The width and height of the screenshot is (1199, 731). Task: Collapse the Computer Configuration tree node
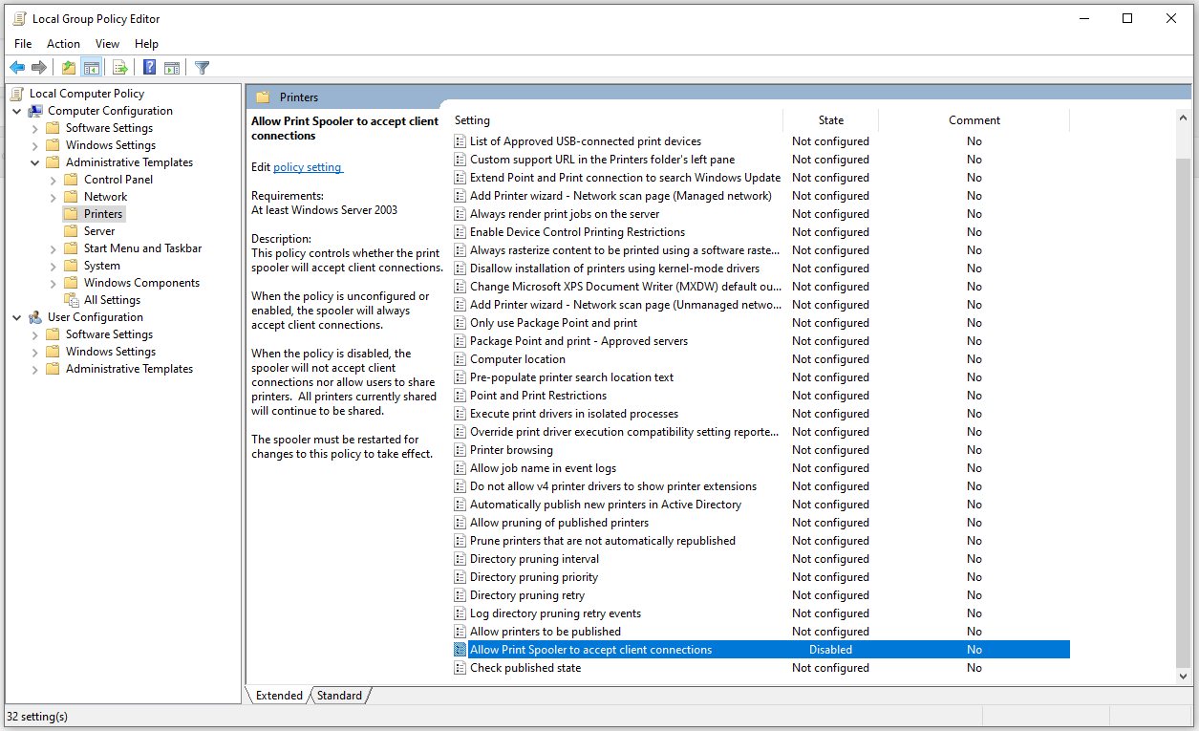[x=17, y=111]
